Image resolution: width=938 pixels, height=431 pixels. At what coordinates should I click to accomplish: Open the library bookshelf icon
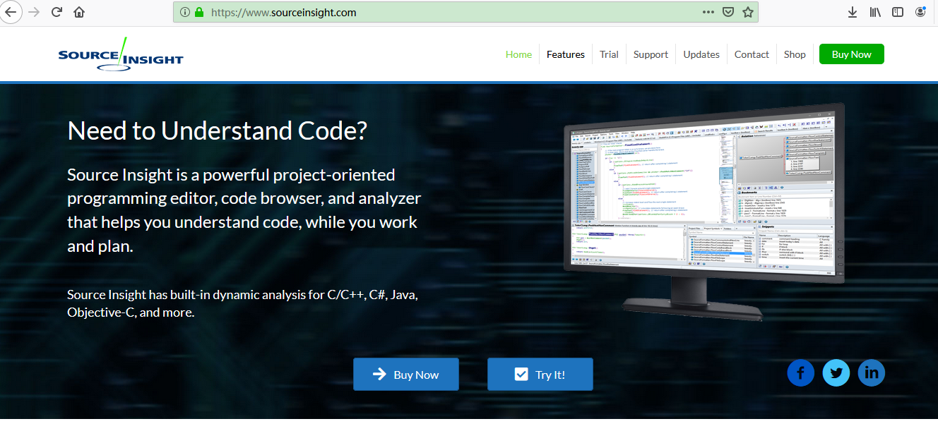[x=875, y=12]
